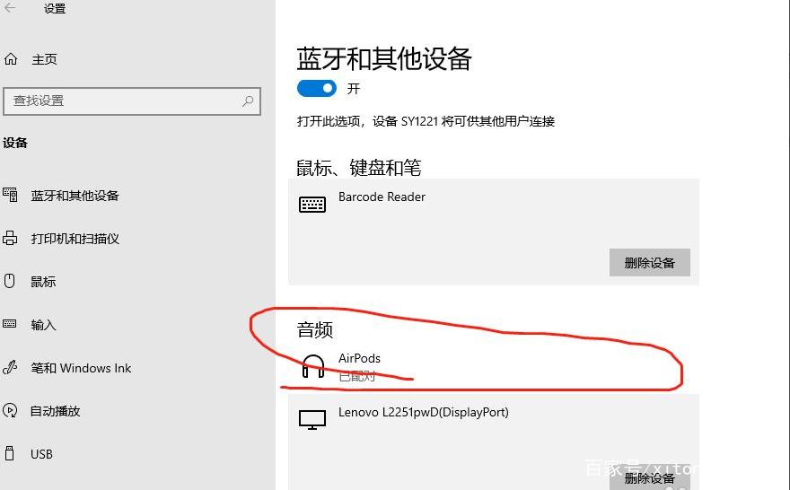The image size is (790, 490).
Task: Open 笔和 Windows Ink page
Action: [x=81, y=368]
